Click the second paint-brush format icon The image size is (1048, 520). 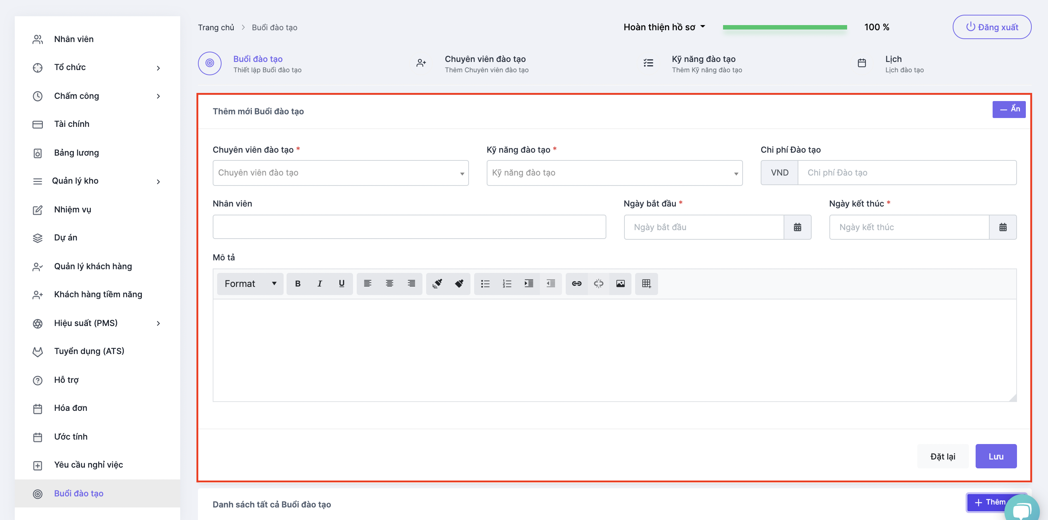click(x=459, y=284)
